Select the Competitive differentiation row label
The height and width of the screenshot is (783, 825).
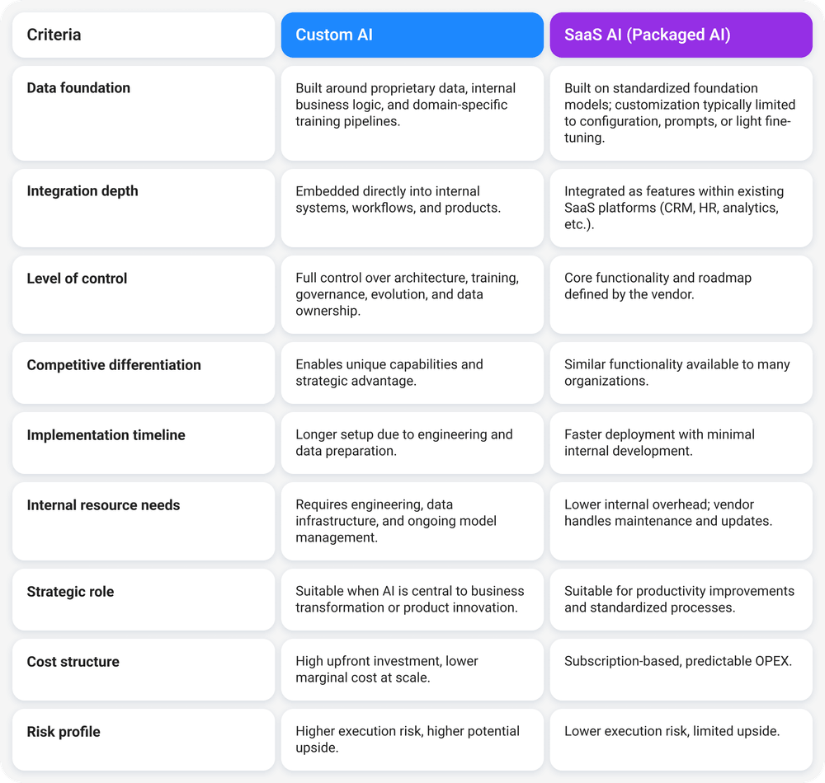tap(114, 365)
